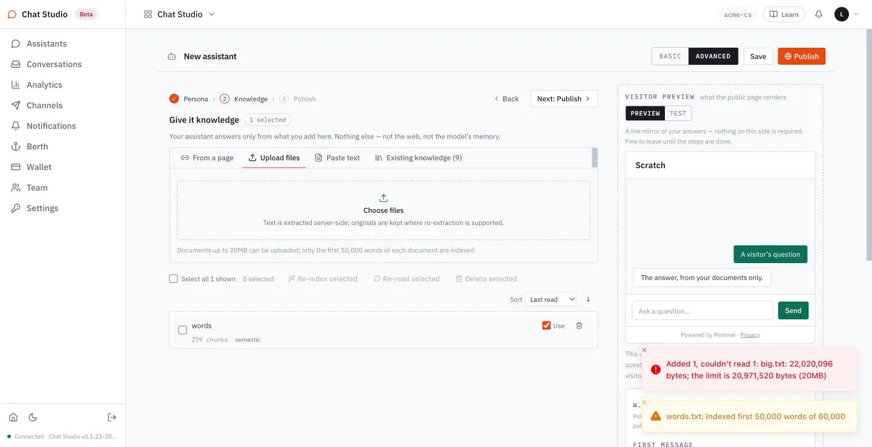
Task: Open the notifications bell in top bar
Action: point(819,15)
